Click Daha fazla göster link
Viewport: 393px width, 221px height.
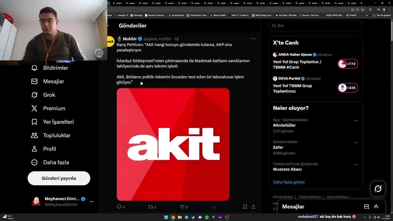[289, 182]
